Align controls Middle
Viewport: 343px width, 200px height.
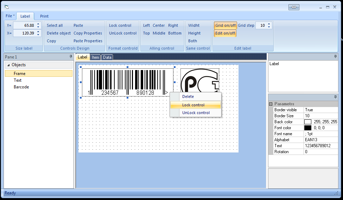click(159, 33)
